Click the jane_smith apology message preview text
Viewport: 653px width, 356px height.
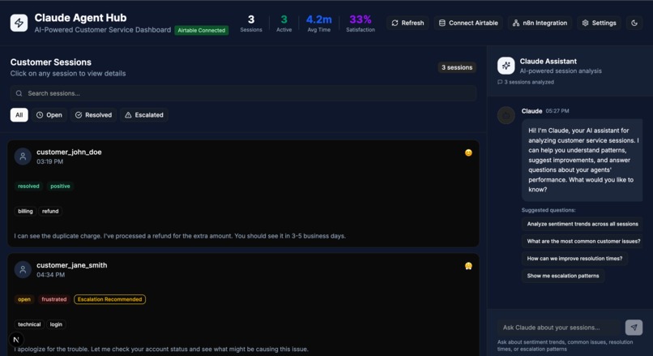(x=161, y=350)
